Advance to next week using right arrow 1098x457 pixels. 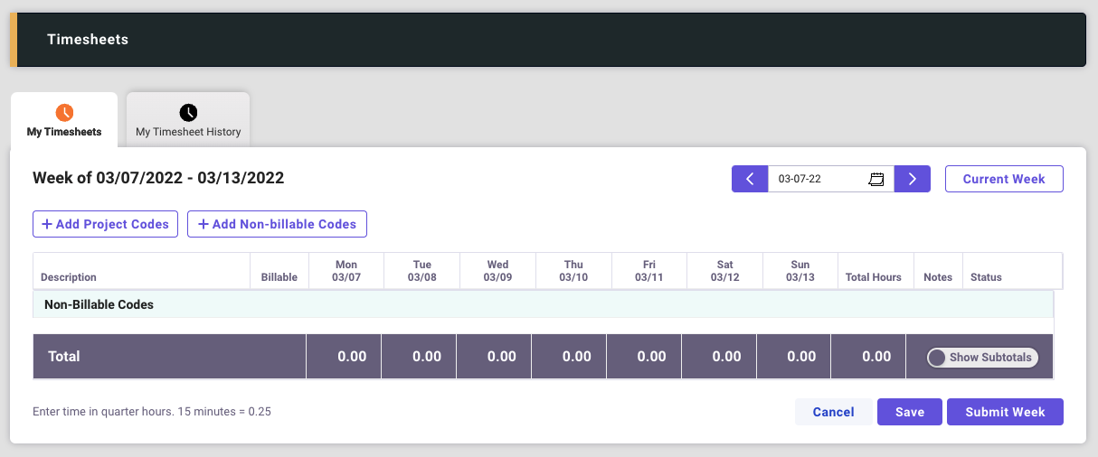913,179
